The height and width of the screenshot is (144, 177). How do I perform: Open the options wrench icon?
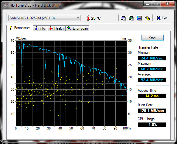coord(147,18)
